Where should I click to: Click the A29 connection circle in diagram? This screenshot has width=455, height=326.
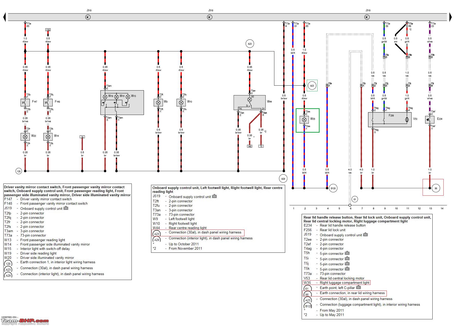283,179
